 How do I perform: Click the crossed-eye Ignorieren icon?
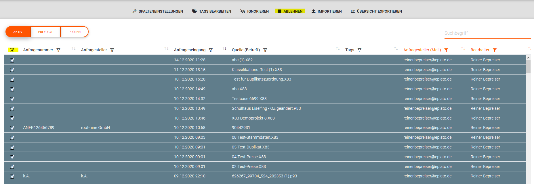tap(243, 11)
